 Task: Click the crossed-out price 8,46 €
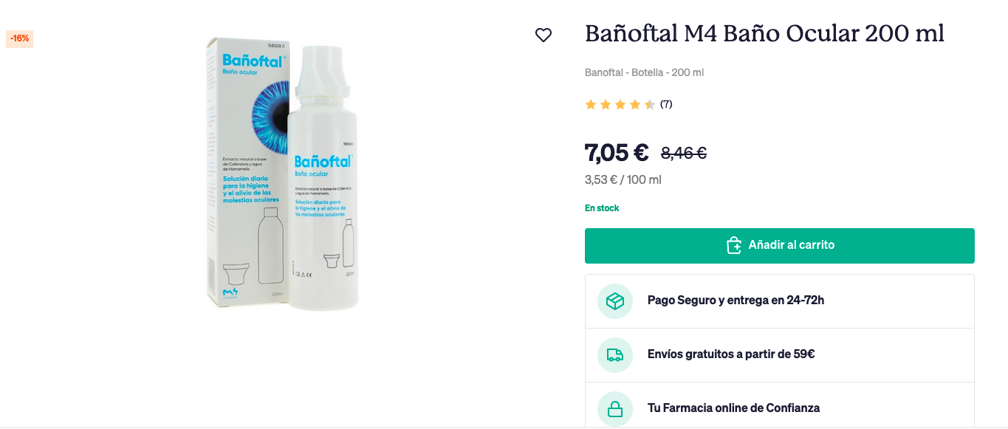click(x=684, y=153)
